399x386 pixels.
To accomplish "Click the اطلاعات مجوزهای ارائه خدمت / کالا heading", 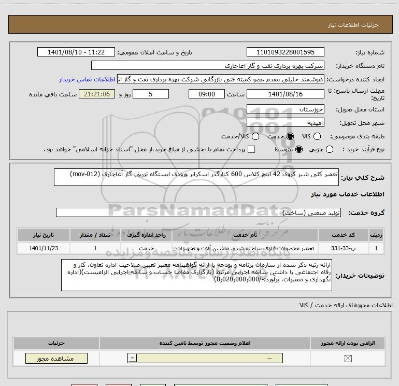I will click(346, 305).
